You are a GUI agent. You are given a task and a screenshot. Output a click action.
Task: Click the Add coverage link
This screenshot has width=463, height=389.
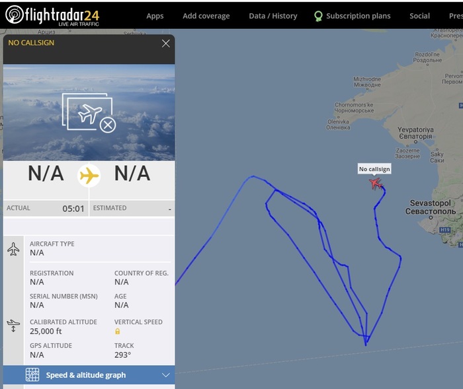pos(206,16)
